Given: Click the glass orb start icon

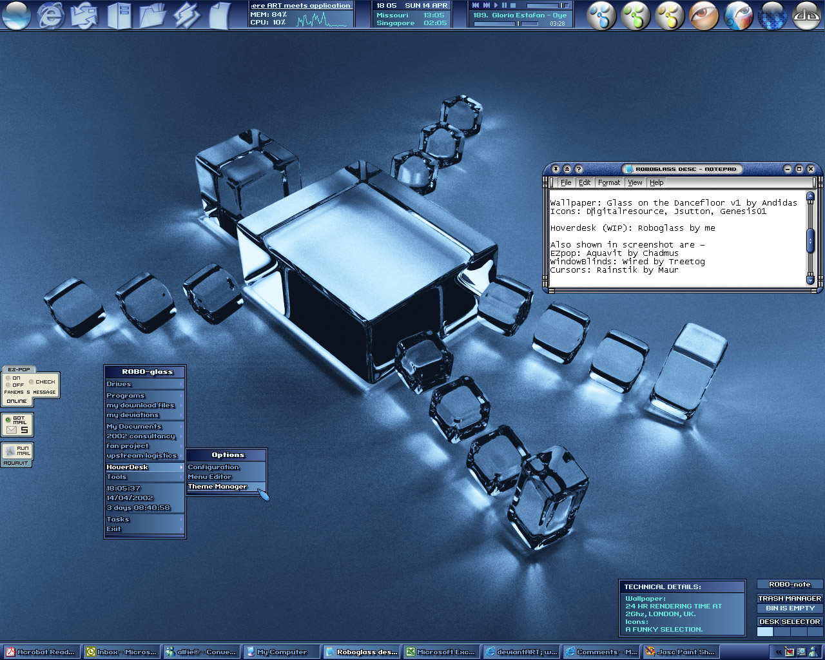Looking at the screenshot, I should pyautogui.click(x=16, y=15).
